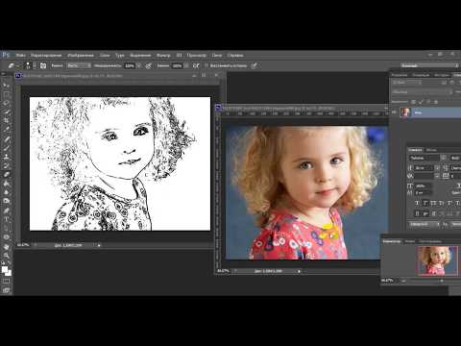Select the Zoom tool
The height and width of the screenshot is (346, 461).
point(6,256)
